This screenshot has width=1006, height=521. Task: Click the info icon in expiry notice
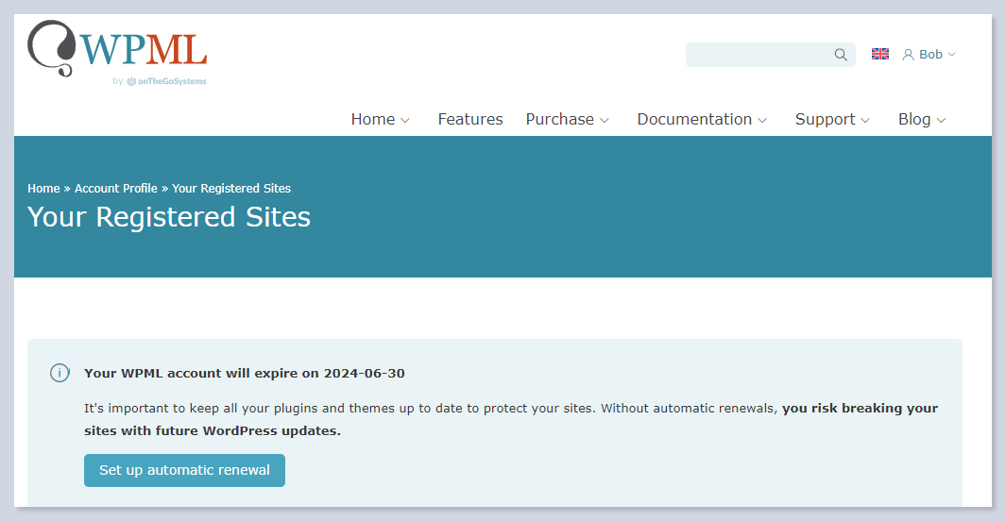point(60,373)
